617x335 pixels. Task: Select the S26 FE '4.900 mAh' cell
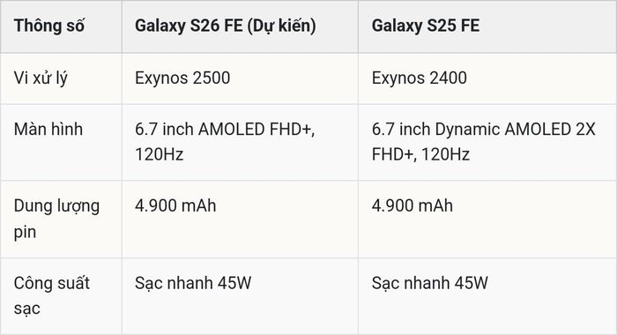coord(175,206)
